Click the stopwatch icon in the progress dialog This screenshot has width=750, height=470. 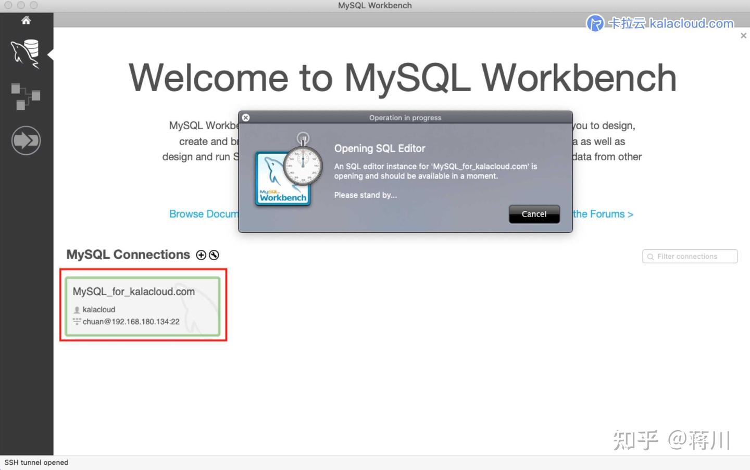coord(303,166)
